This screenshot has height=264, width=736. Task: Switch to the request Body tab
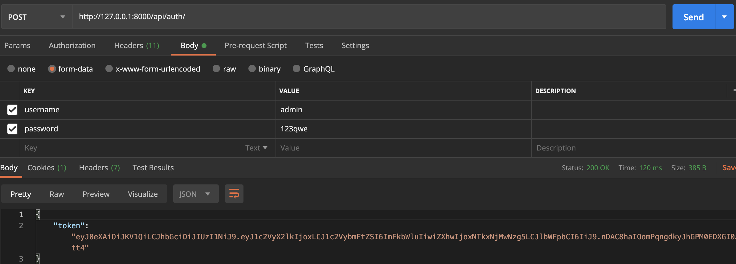coord(193,46)
